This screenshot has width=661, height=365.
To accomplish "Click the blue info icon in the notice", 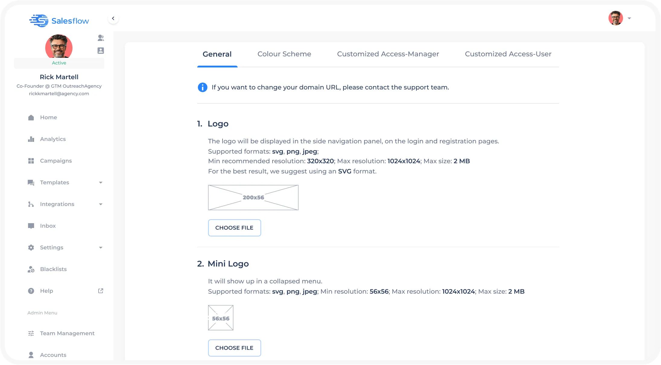I will coord(202,87).
